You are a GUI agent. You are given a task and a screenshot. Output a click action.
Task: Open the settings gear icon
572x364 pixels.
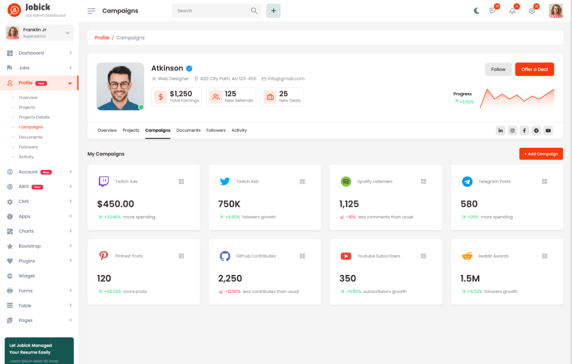[x=532, y=10]
